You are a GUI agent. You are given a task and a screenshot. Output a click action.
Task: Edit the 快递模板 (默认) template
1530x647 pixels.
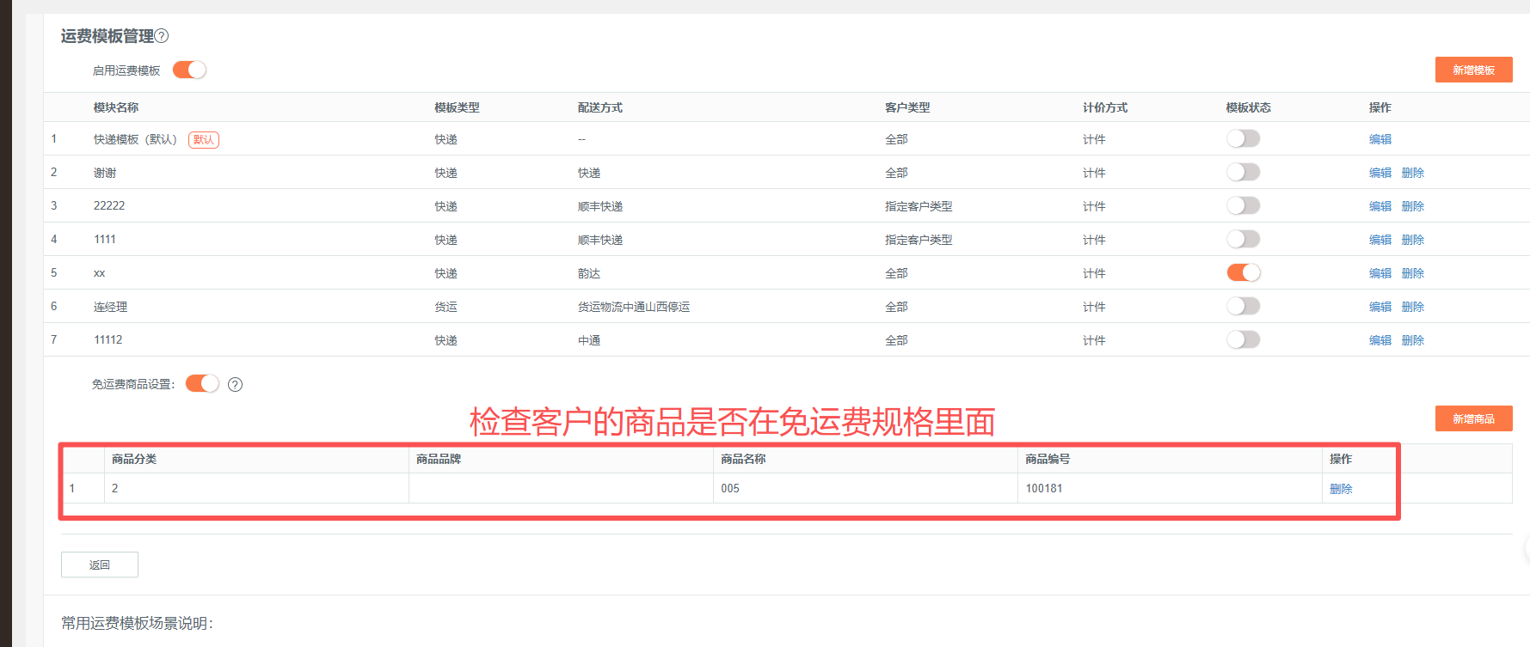pyautogui.click(x=1380, y=139)
